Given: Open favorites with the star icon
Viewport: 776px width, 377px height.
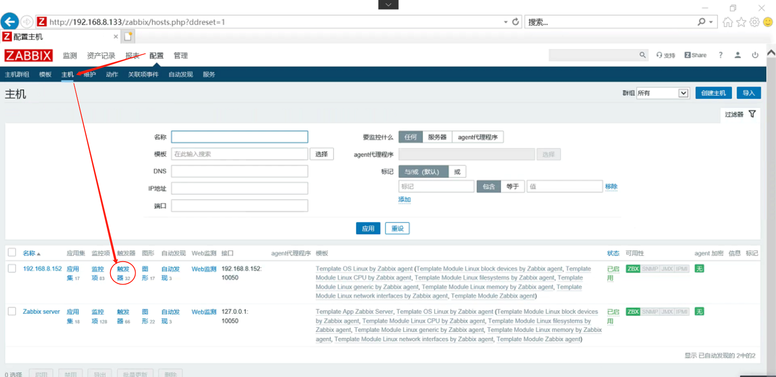Looking at the screenshot, I should [x=741, y=22].
